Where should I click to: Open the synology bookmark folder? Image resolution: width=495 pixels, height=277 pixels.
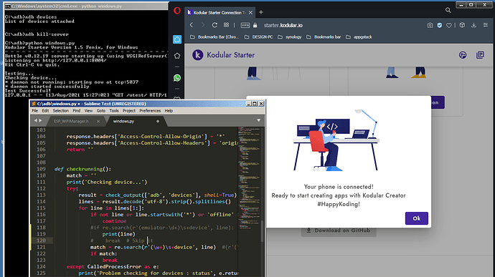coord(290,37)
